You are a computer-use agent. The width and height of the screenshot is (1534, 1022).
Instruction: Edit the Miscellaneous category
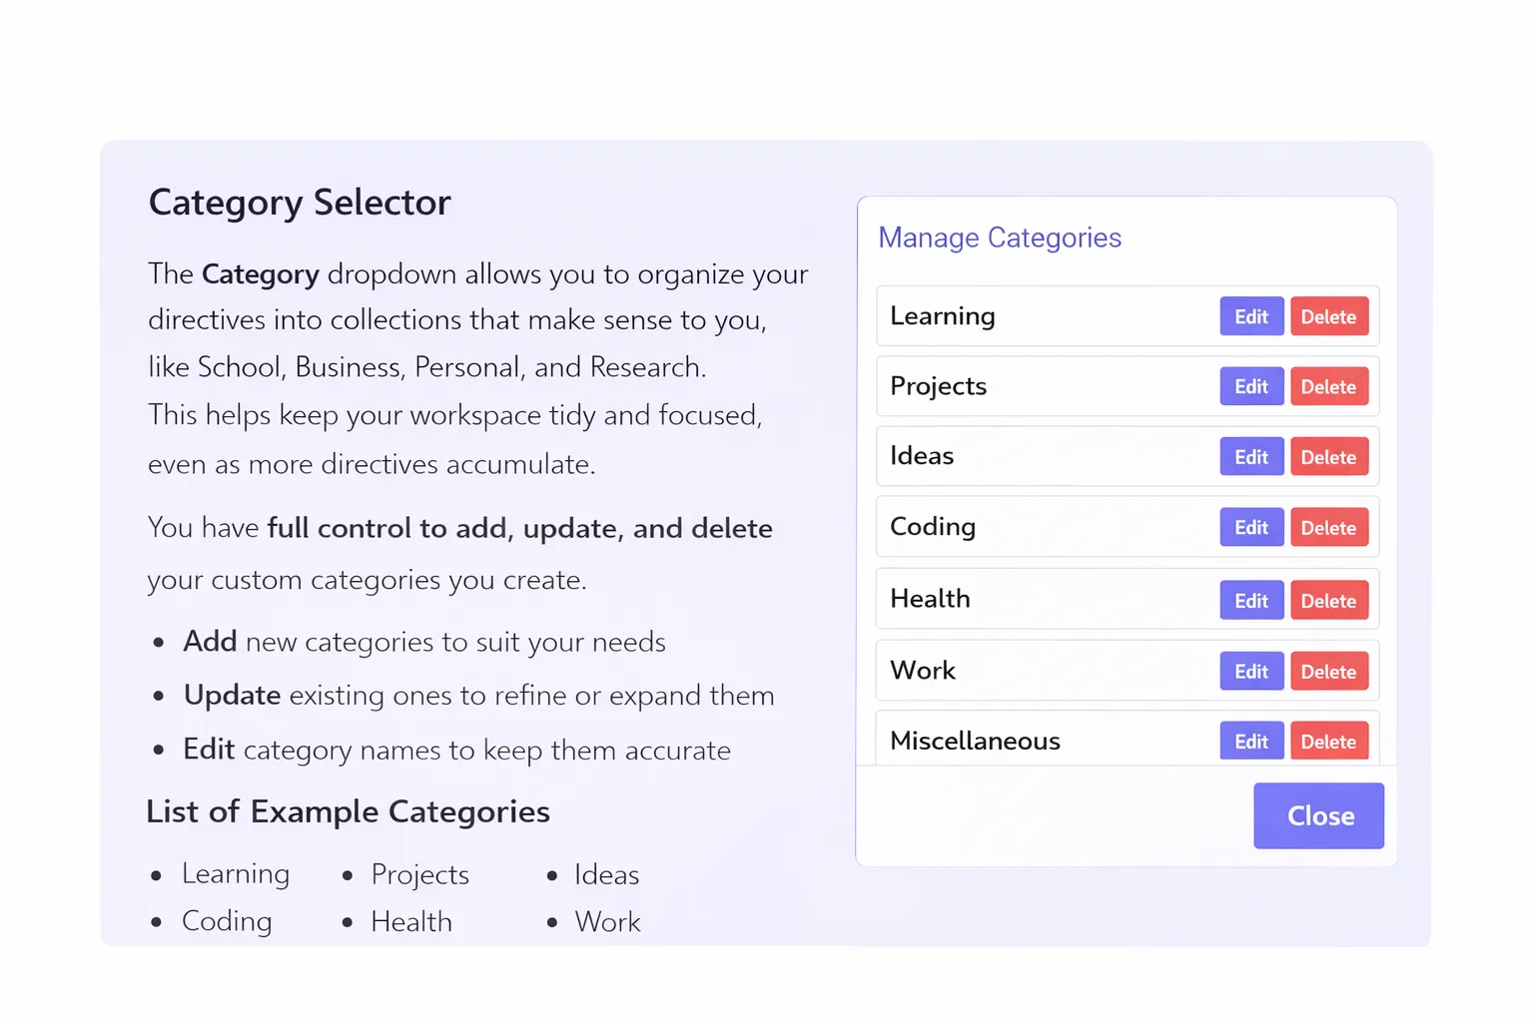1250,742
